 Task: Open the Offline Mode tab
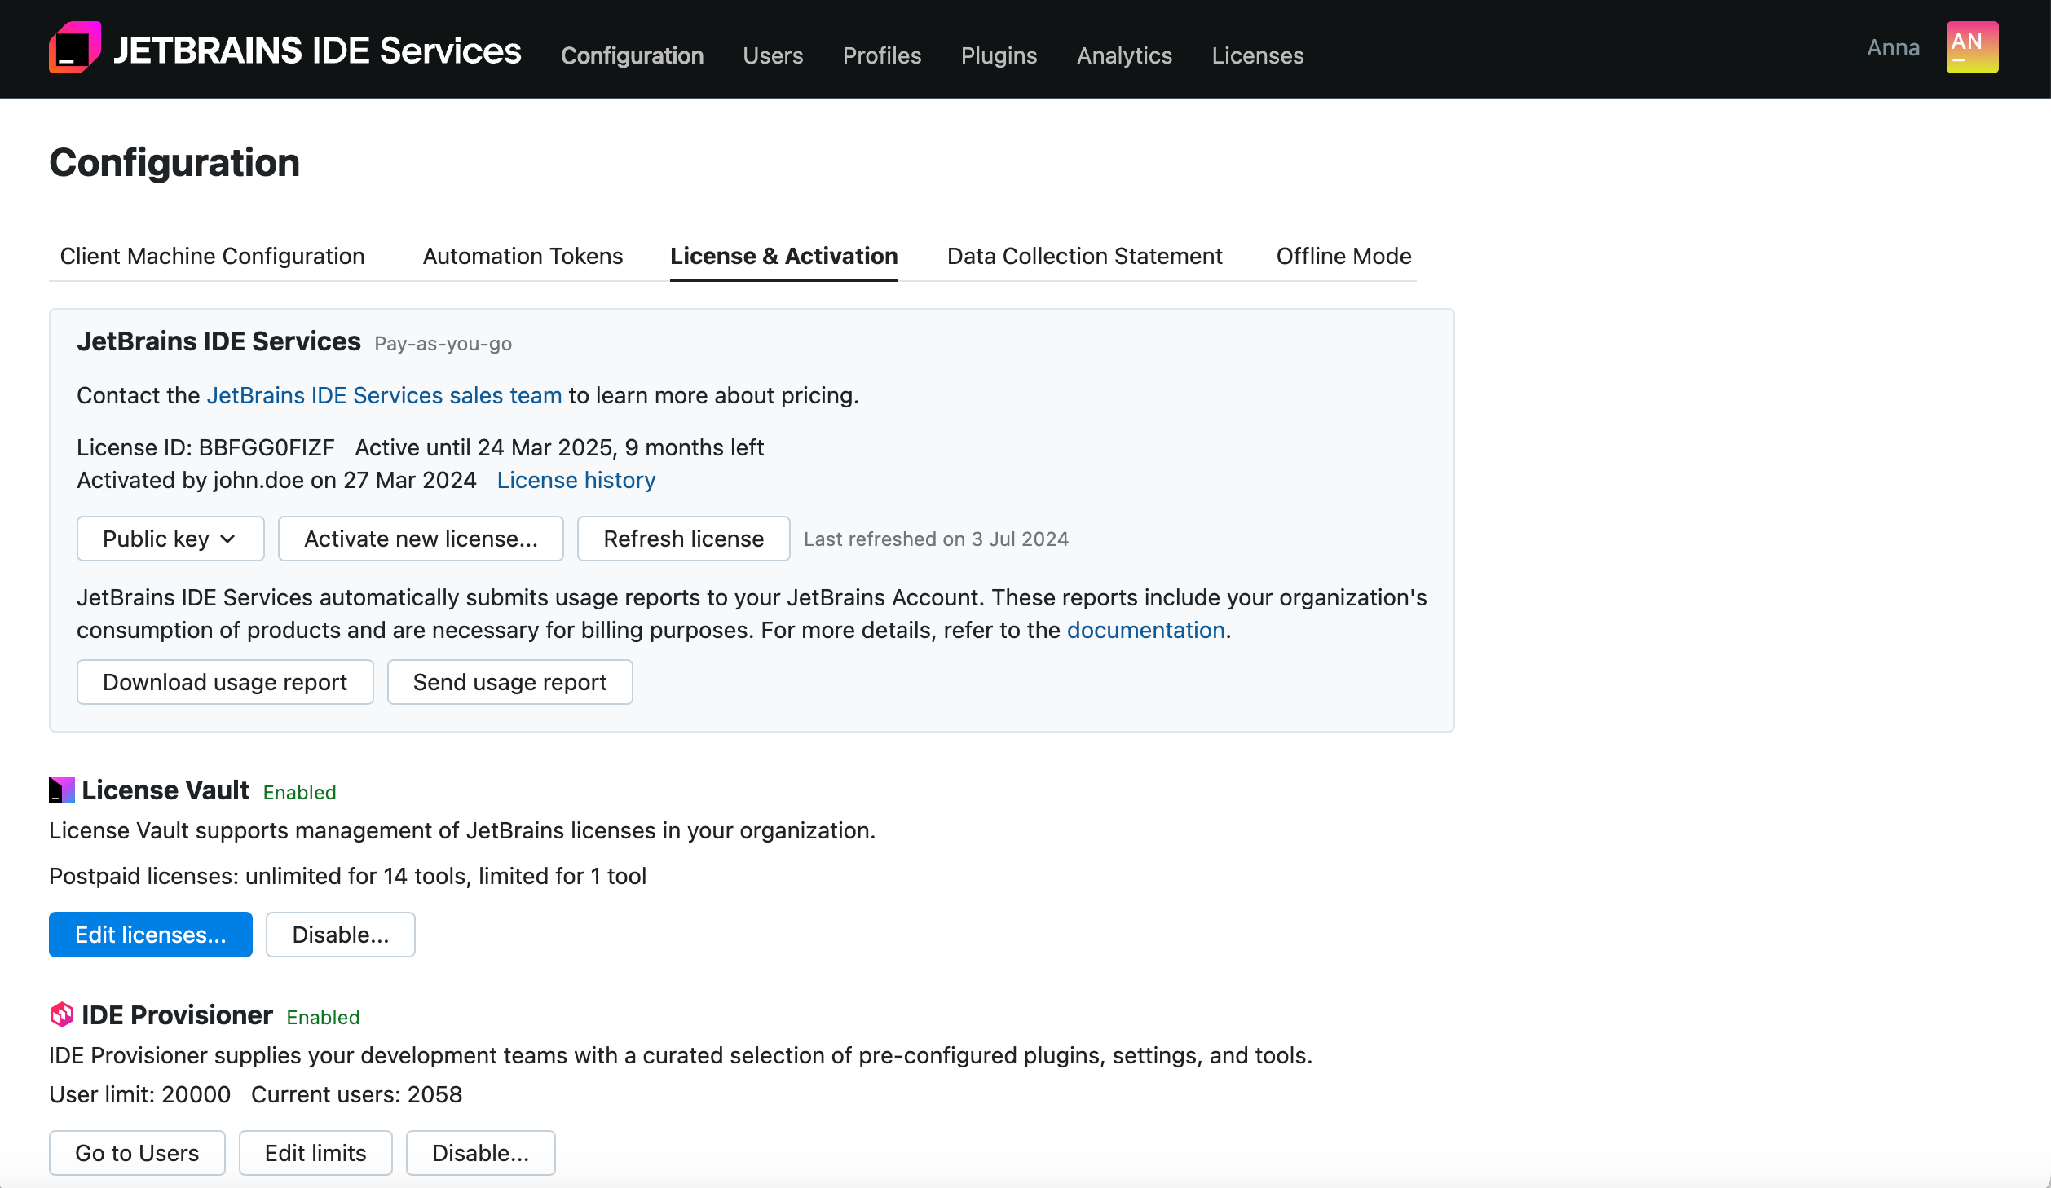coord(1343,256)
